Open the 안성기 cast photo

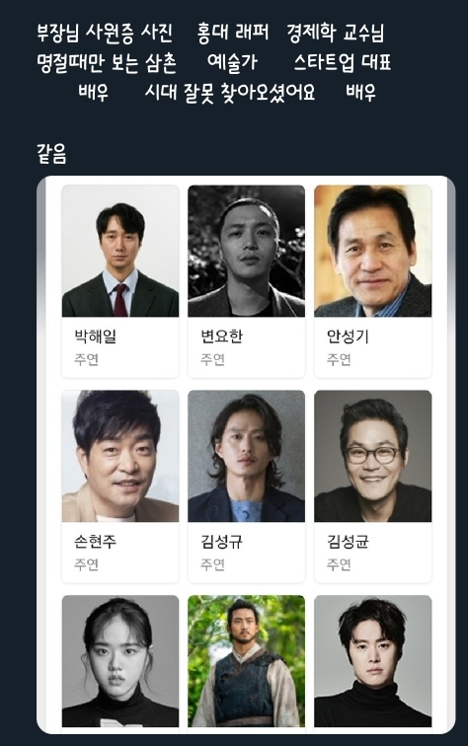(373, 251)
